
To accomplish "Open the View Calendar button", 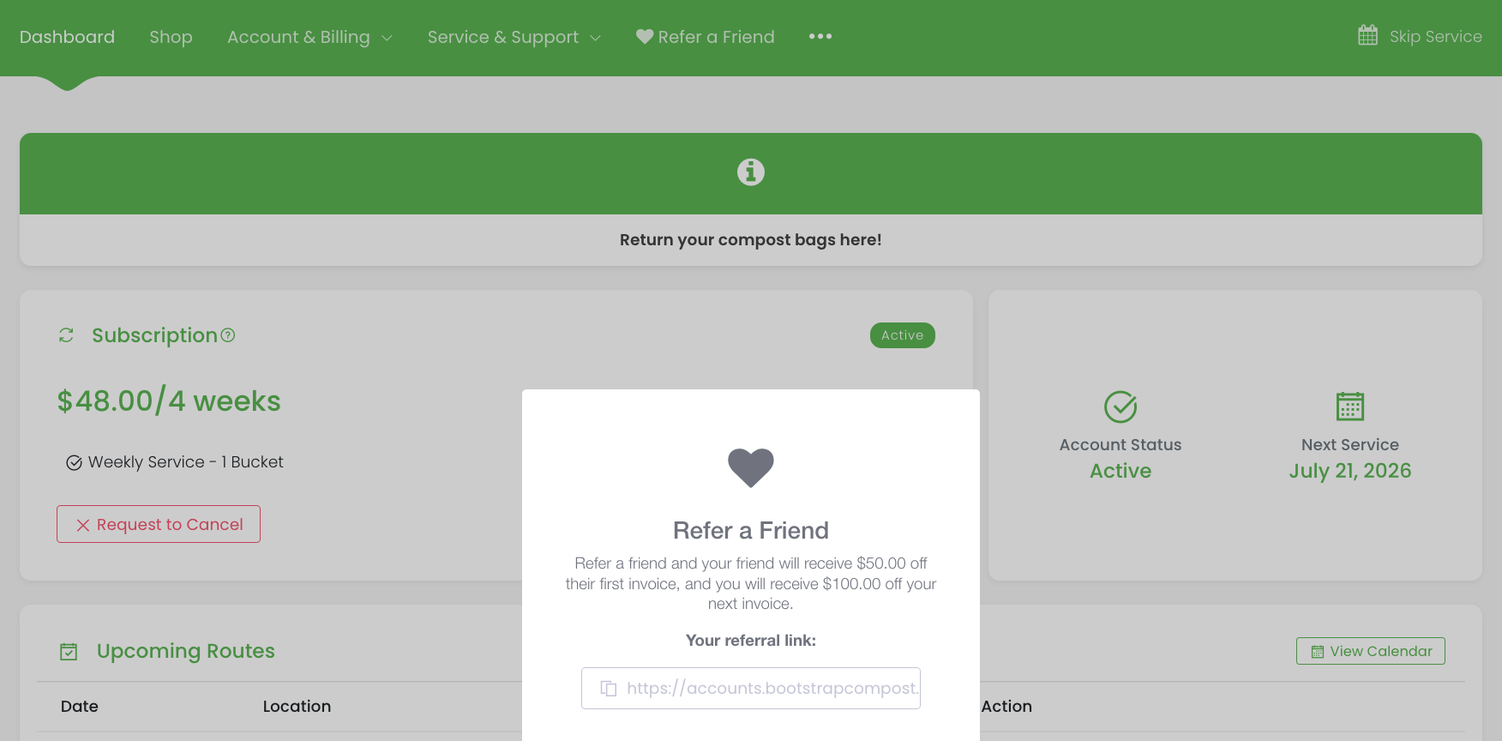I will 1371,651.
